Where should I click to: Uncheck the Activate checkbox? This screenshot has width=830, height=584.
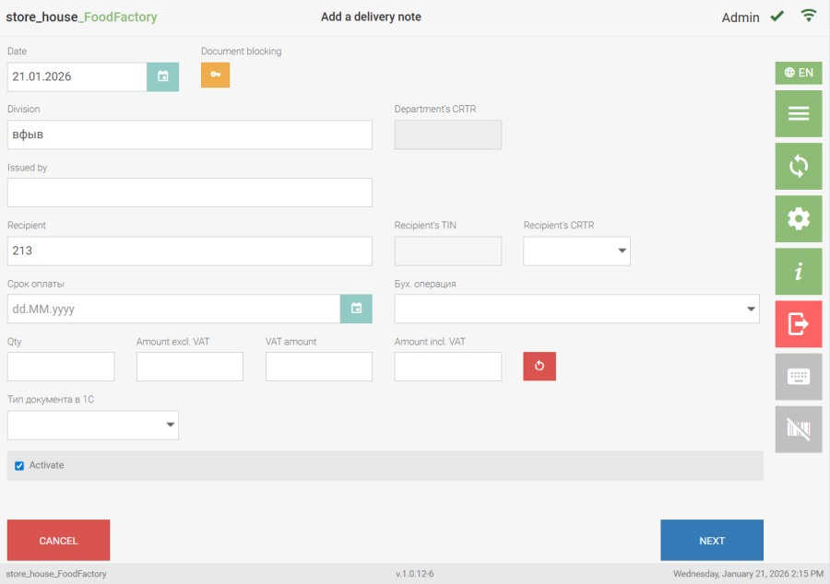19,466
